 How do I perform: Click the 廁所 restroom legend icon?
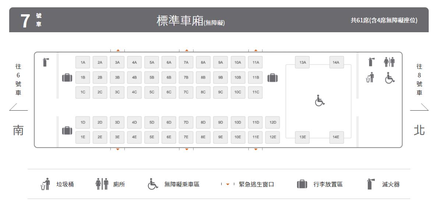pos(102,184)
